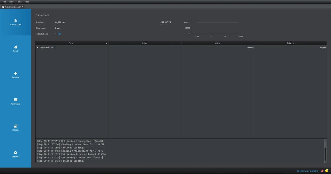The width and height of the screenshot is (331, 174).
Task: Click the 'Mempool:' label
Action: click(41, 28)
